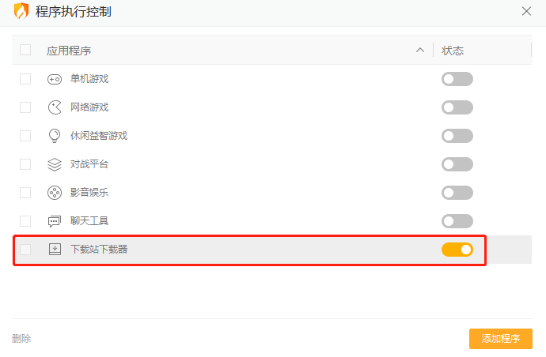
Task: Enable the 聊天工具 status toggle
Action: (457, 221)
